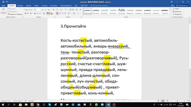Toggle bold formatting
Viewport: 191px width, 107px height.
(25, 13)
